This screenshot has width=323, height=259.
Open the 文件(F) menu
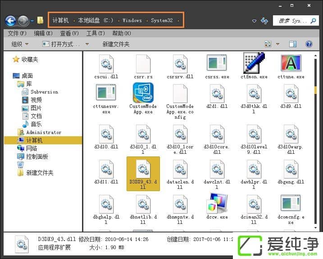(x=17, y=33)
